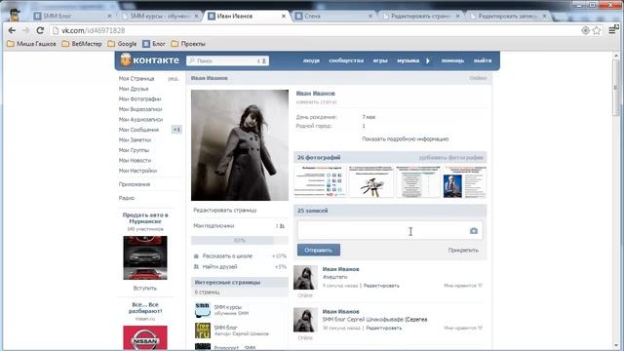Screen dimensions: 624x351
Task: Open the large profile photo
Action: click(x=240, y=145)
